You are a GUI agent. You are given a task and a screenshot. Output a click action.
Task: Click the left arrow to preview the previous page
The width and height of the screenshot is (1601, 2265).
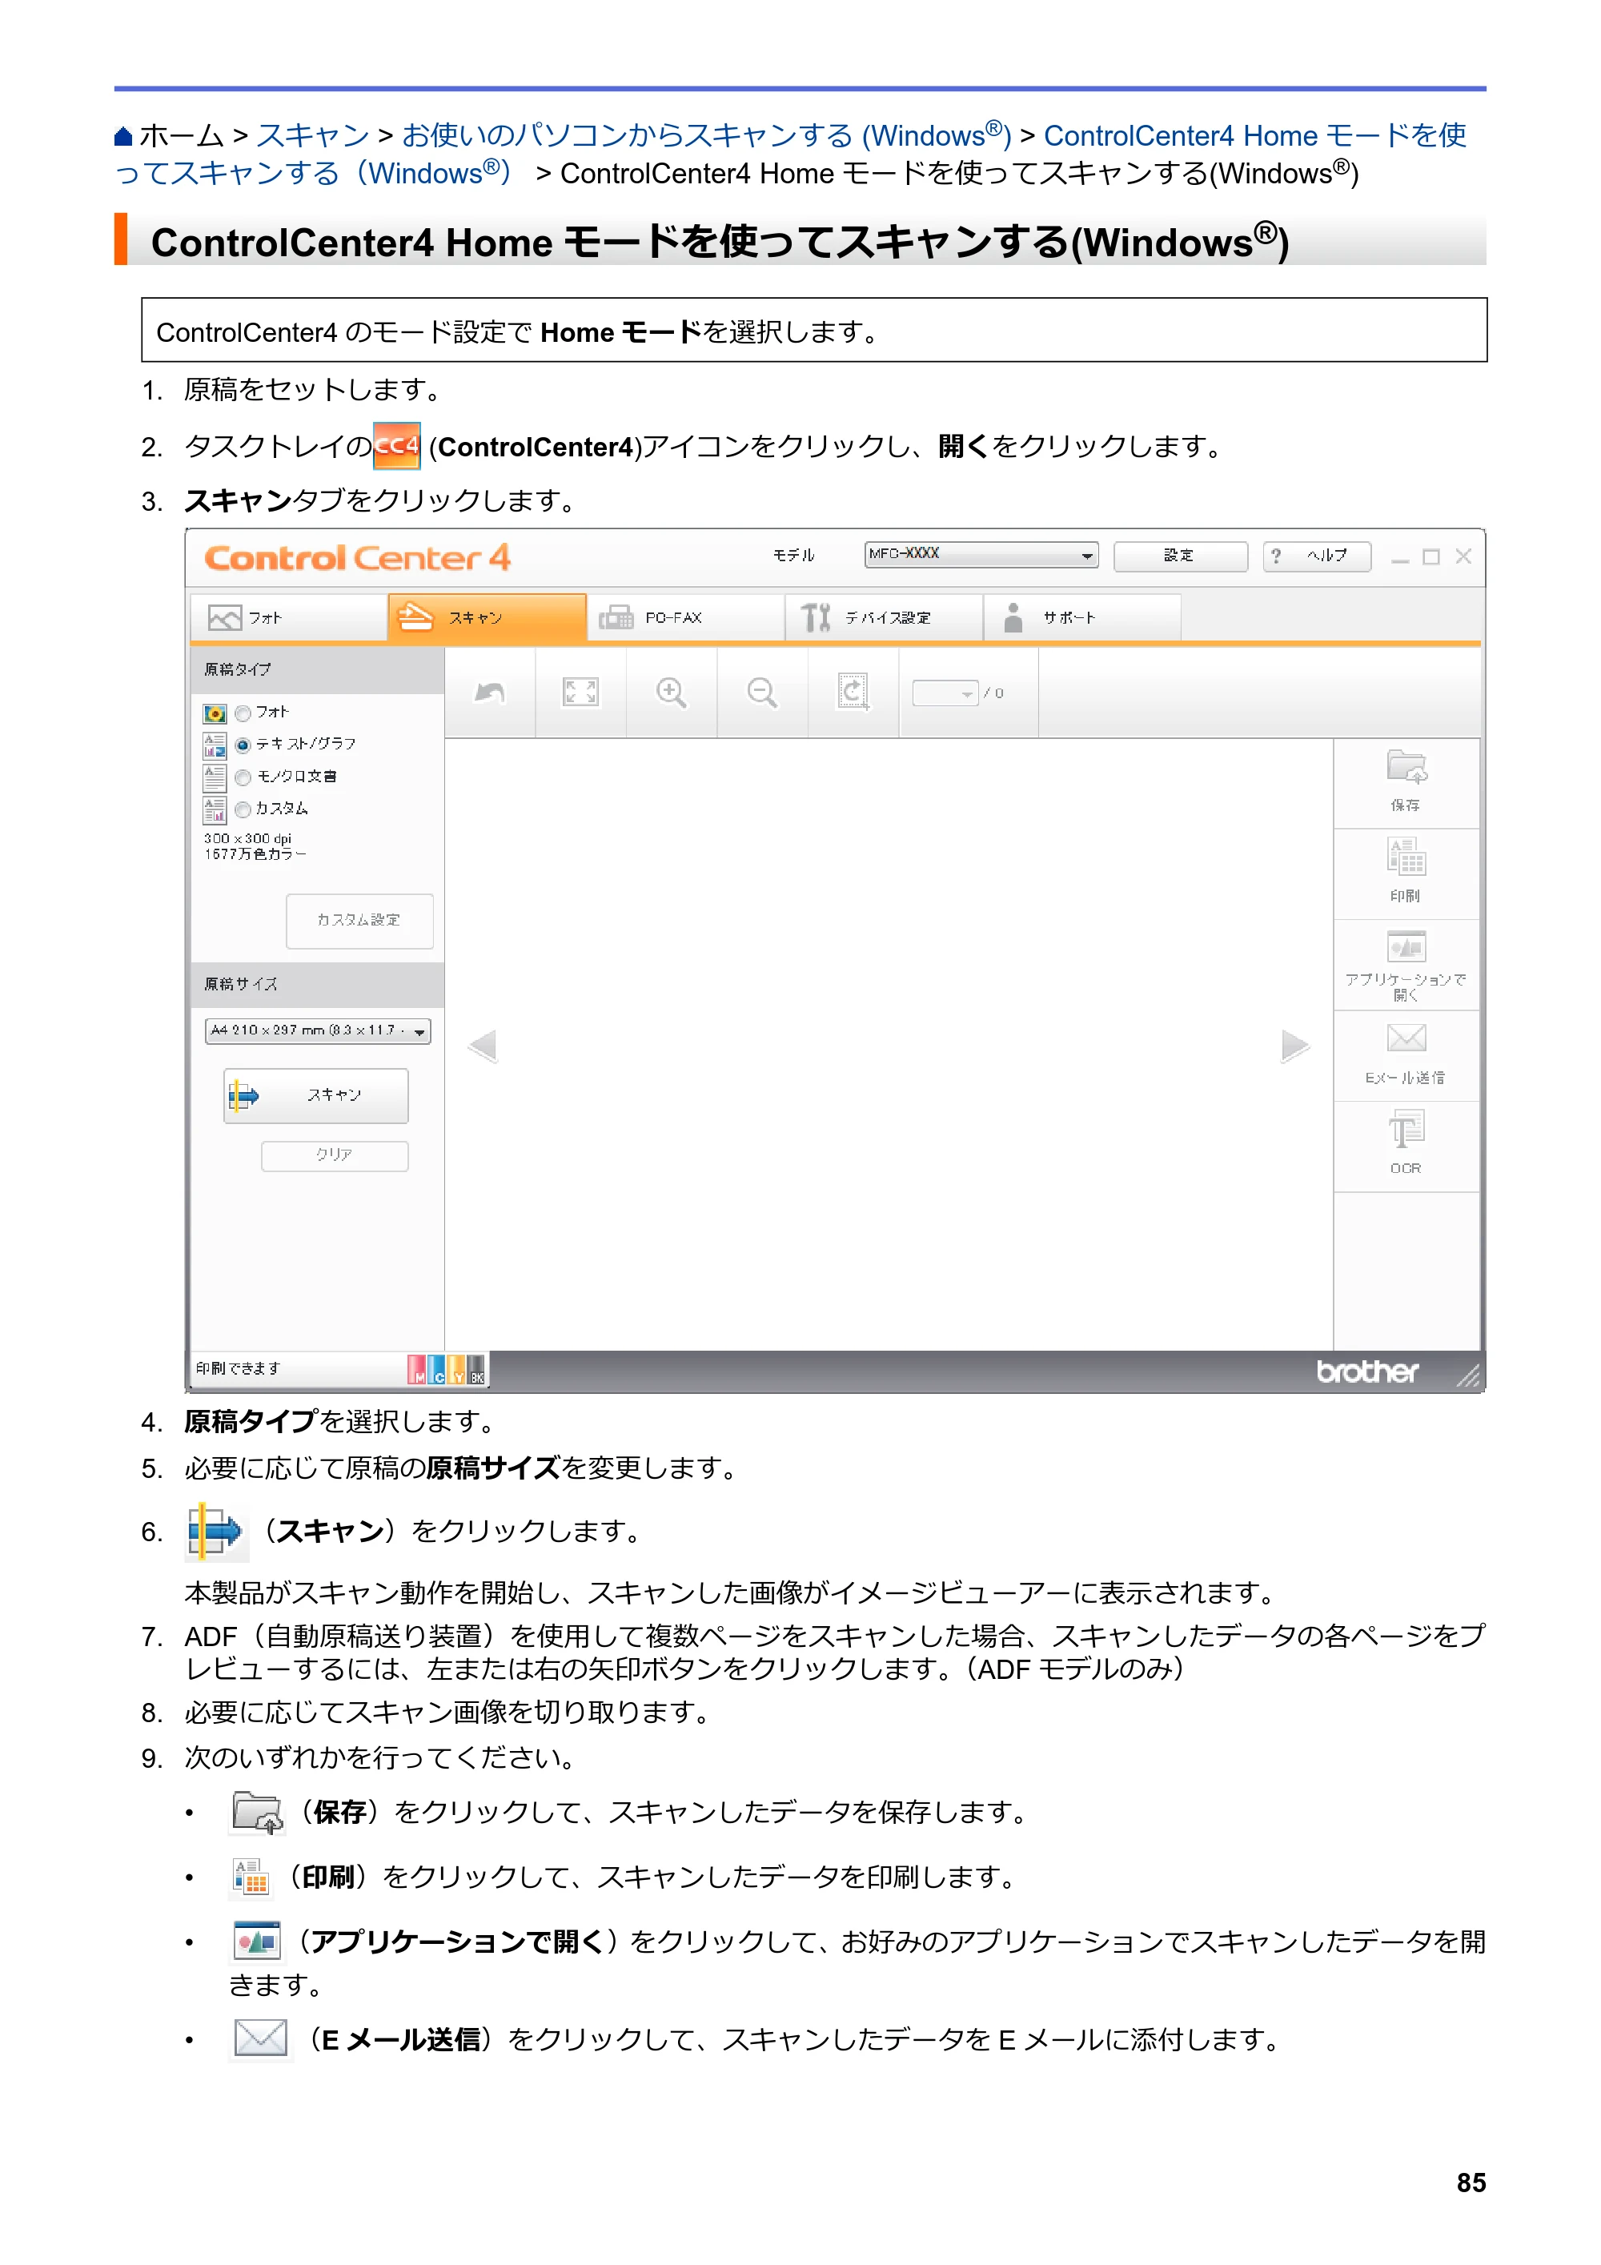[483, 1046]
